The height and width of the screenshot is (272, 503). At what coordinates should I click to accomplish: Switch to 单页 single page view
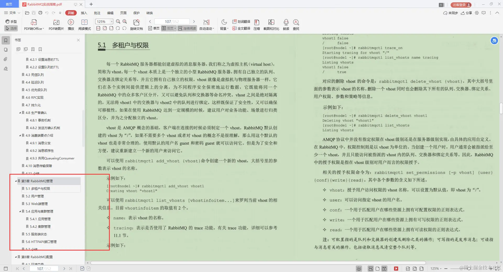154,28
